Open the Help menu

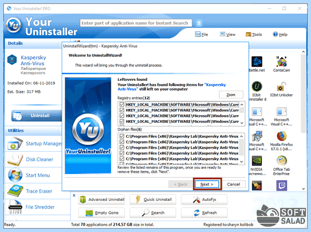[280, 35]
